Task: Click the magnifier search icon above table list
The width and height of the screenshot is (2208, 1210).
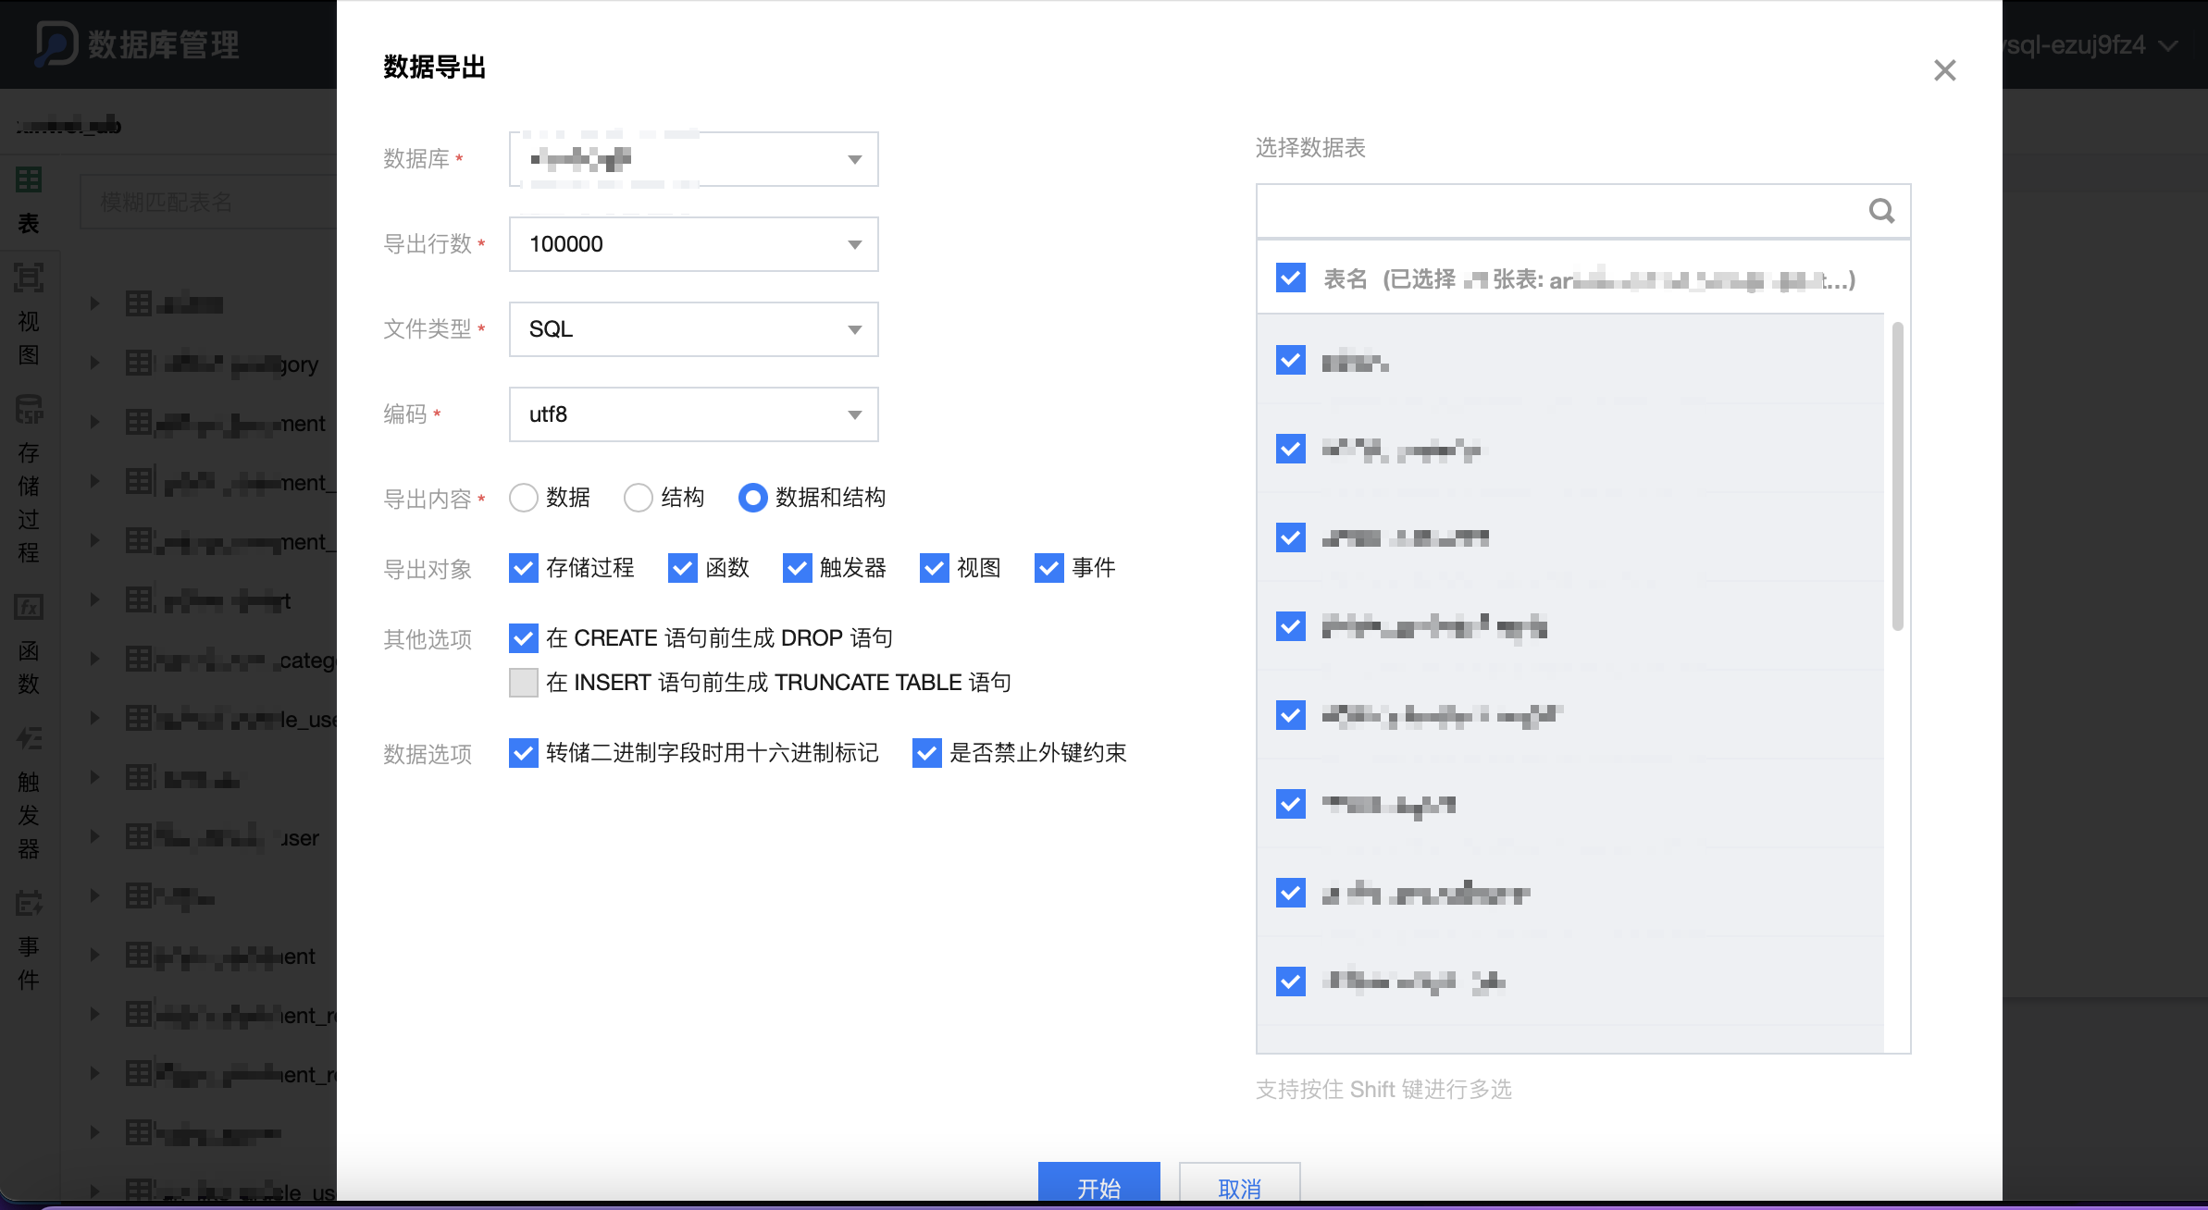Action: tap(1881, 211)
